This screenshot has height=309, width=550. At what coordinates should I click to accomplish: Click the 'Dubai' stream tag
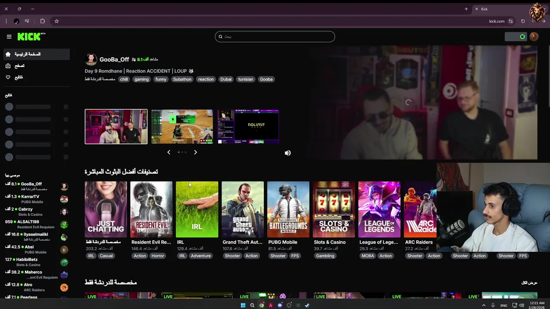click(226, 79)
